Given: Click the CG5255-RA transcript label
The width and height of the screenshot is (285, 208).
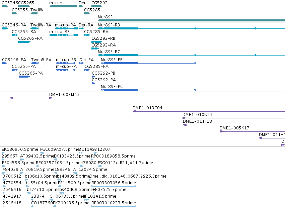Looking at the screenshot, I should [x=24, y=31].
